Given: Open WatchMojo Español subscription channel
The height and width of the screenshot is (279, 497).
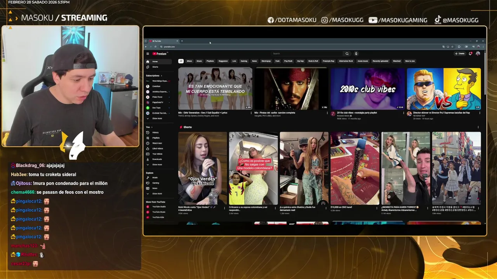Looking at the screenshot, I should [158, 81].
